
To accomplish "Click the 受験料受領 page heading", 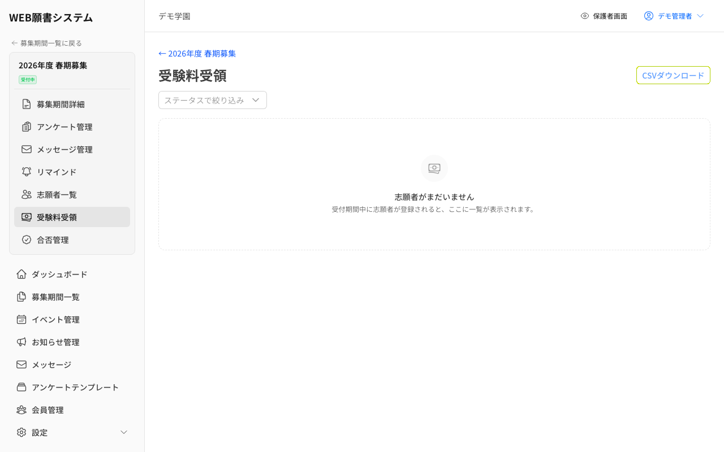I will coord(192,75).
